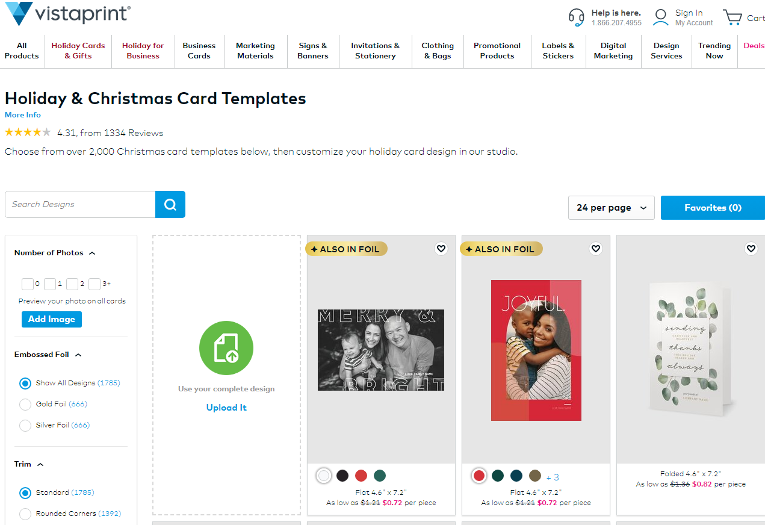Open the 24 per page dropdown
Viewport: 765px width, 525px height.
tap(611, 208)
